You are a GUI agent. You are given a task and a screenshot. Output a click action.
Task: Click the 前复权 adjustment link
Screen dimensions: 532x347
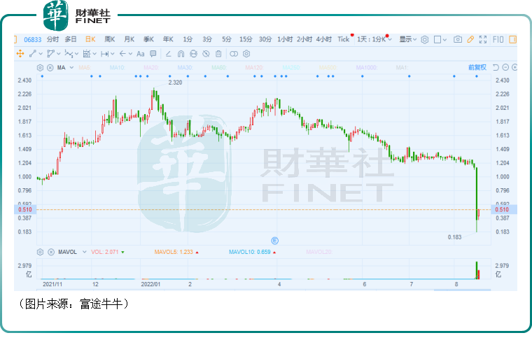(x=477, y=68)
